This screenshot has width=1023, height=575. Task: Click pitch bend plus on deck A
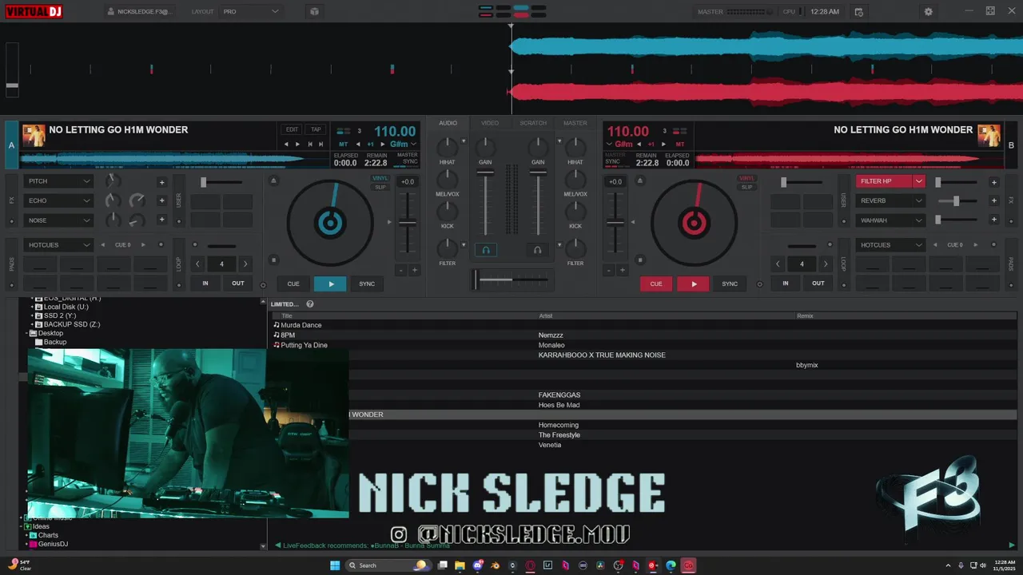click(414, 270)
